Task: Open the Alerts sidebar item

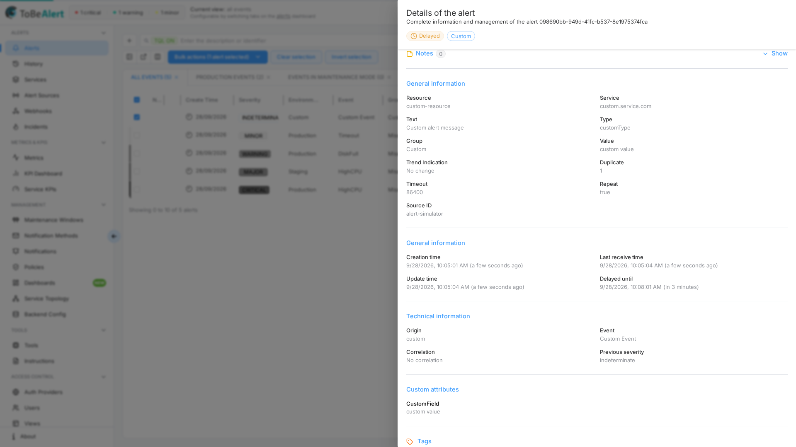Action: click(56, 48)
